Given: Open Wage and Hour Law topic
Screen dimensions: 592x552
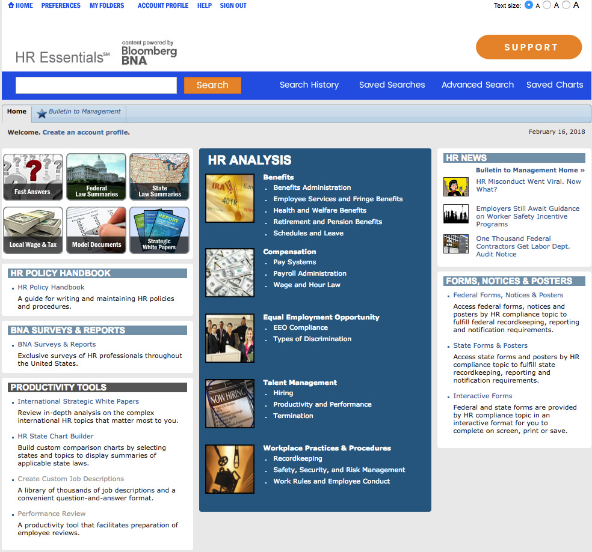Looking at the screenshot, I should coord(307,285).
